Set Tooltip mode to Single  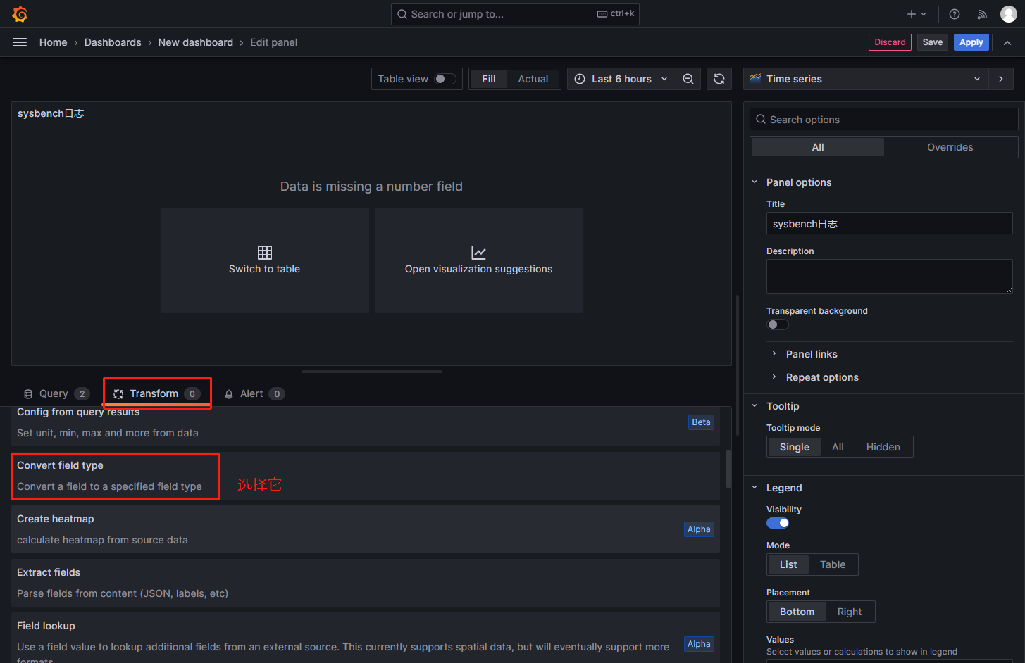pyautogui.click(x=795, y=447)
